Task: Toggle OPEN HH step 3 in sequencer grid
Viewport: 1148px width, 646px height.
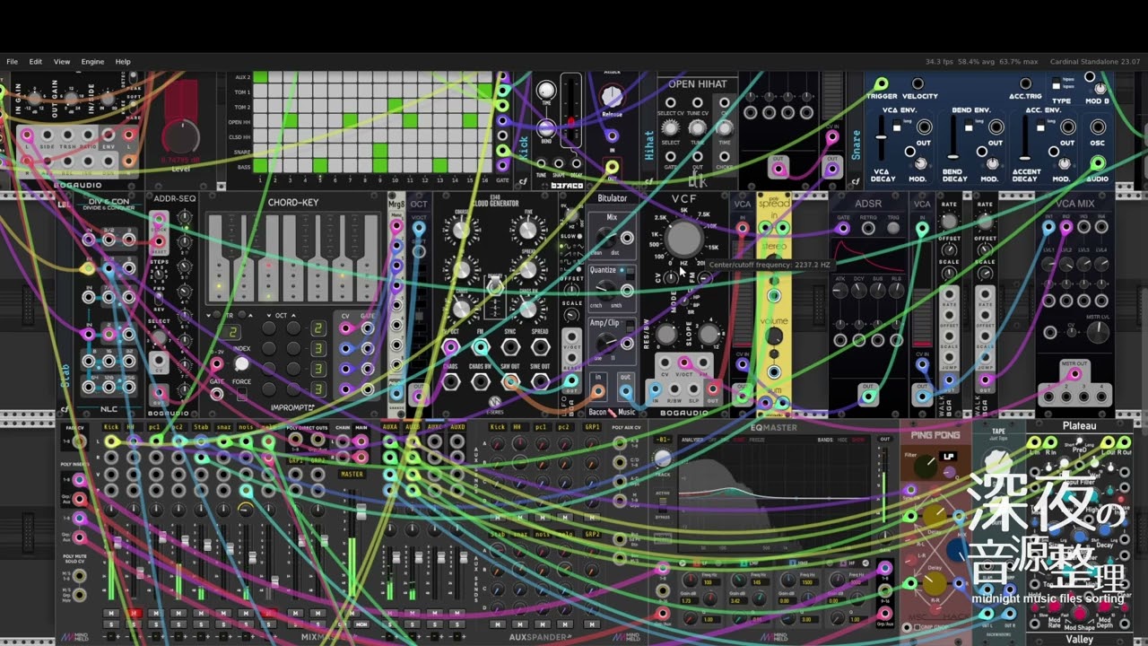Action: 291,120
